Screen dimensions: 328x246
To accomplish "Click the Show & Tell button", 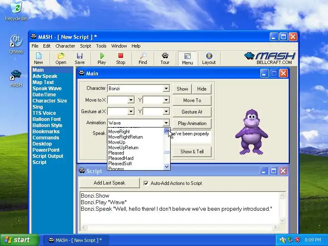I will [x=192, y=152].
